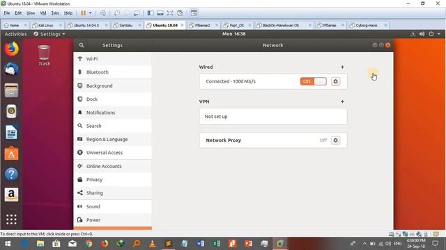Open the VMware View menu
This screenshot has height=250, width=446.
pos(31,13)
